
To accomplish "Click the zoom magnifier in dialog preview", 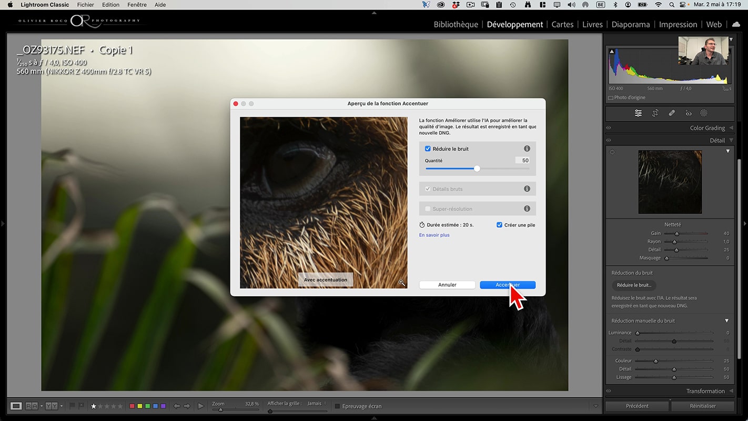I will 401,283.
